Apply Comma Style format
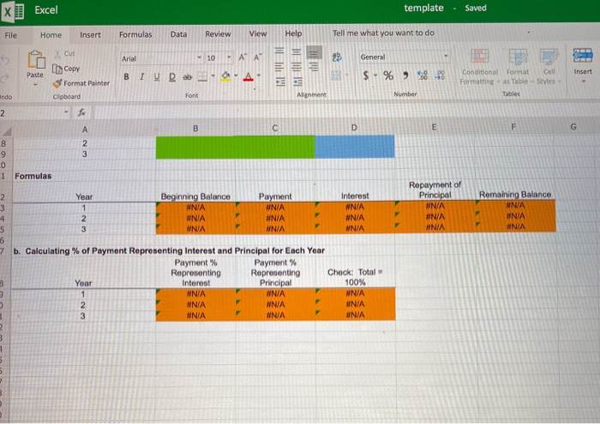Screen dimensions: 600x424 pyautogui.click(x=405, y=76)
